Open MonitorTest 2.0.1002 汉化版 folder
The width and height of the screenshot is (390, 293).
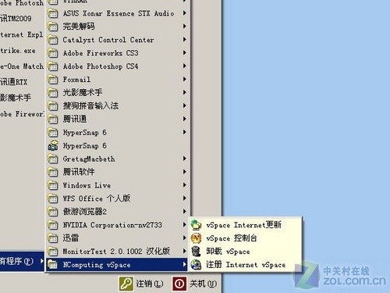coord(117,252)
